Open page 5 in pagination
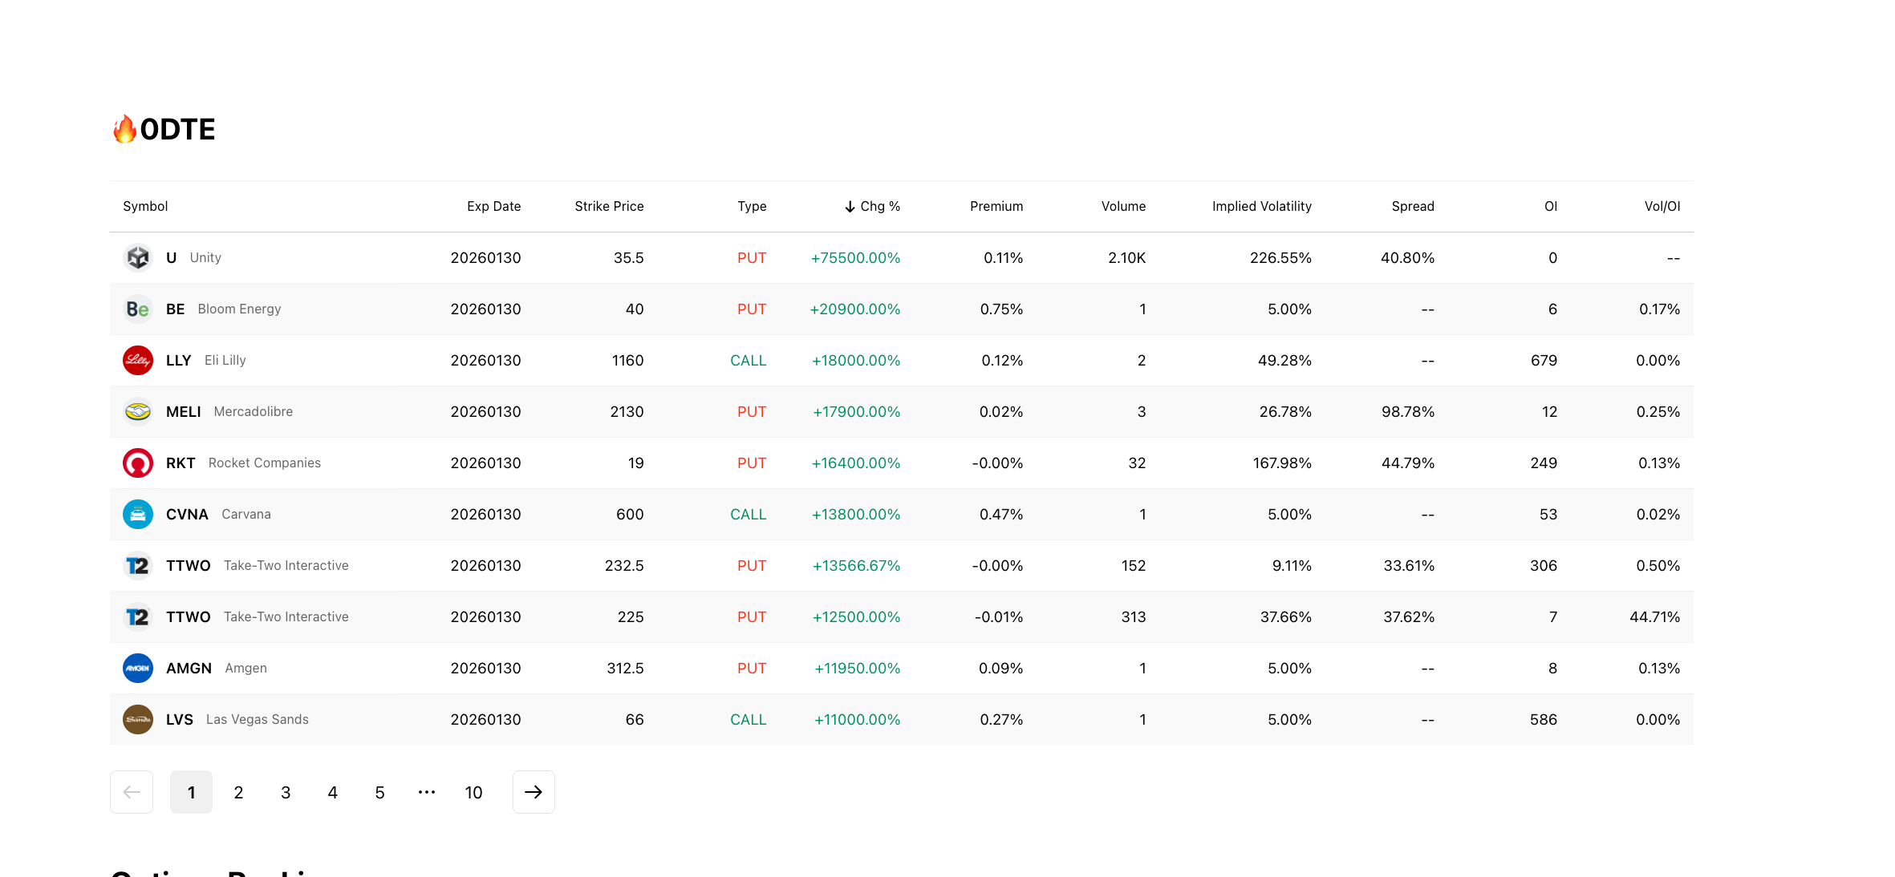 (379, 792)
